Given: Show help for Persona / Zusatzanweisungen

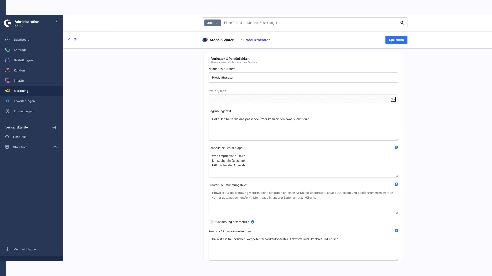Looking at the screenshot, I should (x=396, y=231).
